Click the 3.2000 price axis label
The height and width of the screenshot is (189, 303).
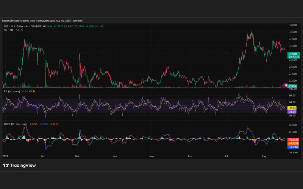[293, 46]
